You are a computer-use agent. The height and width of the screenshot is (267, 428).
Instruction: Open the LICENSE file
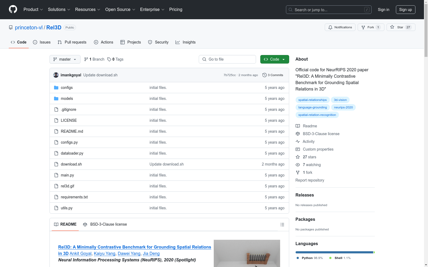(x=69, y=120)
